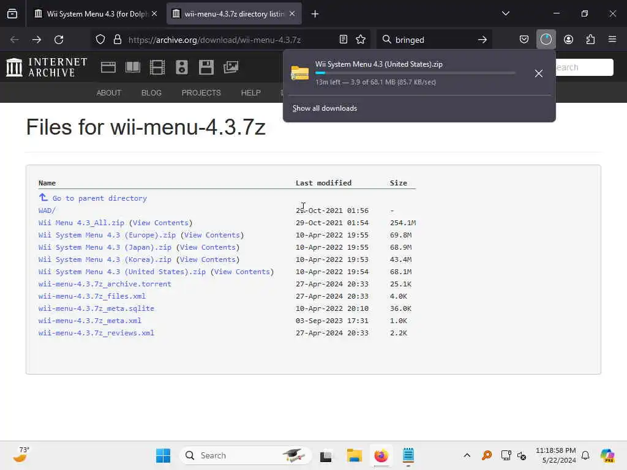Open weather widget showing 73°

click(x=21, y=455)
